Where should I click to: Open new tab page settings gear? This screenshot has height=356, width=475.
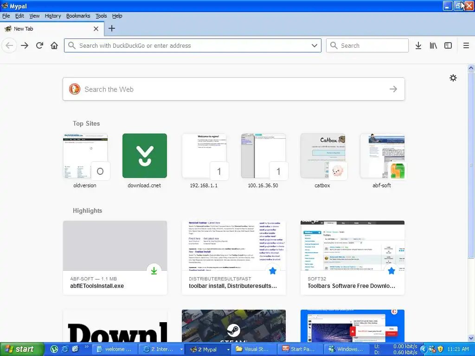click(x=453, y=78)
